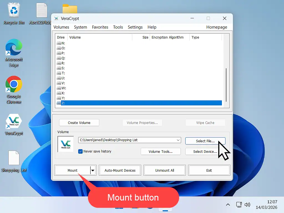Open the Tools menu
The width and height of the screenshot is (284, 213).
point(118,27)
